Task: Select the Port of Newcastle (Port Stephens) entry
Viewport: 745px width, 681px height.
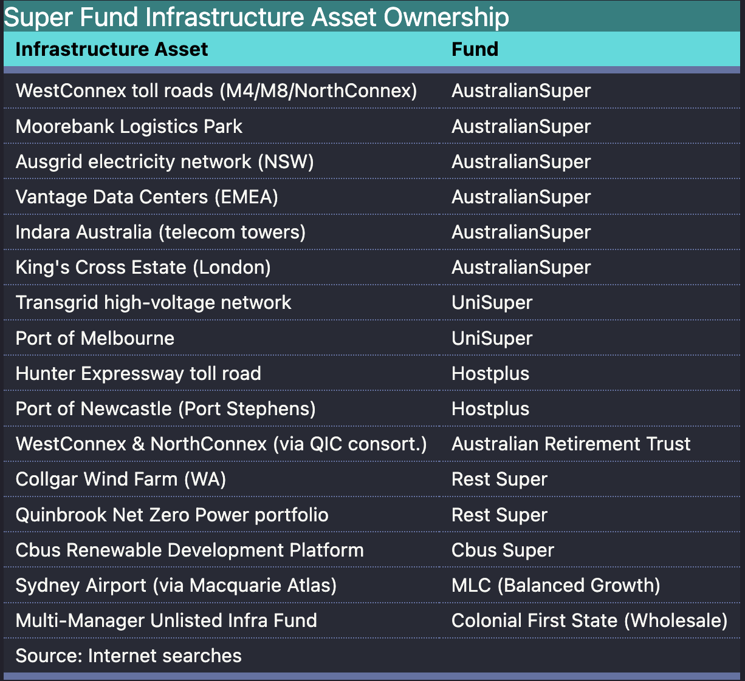Action: tap(165, 408)
